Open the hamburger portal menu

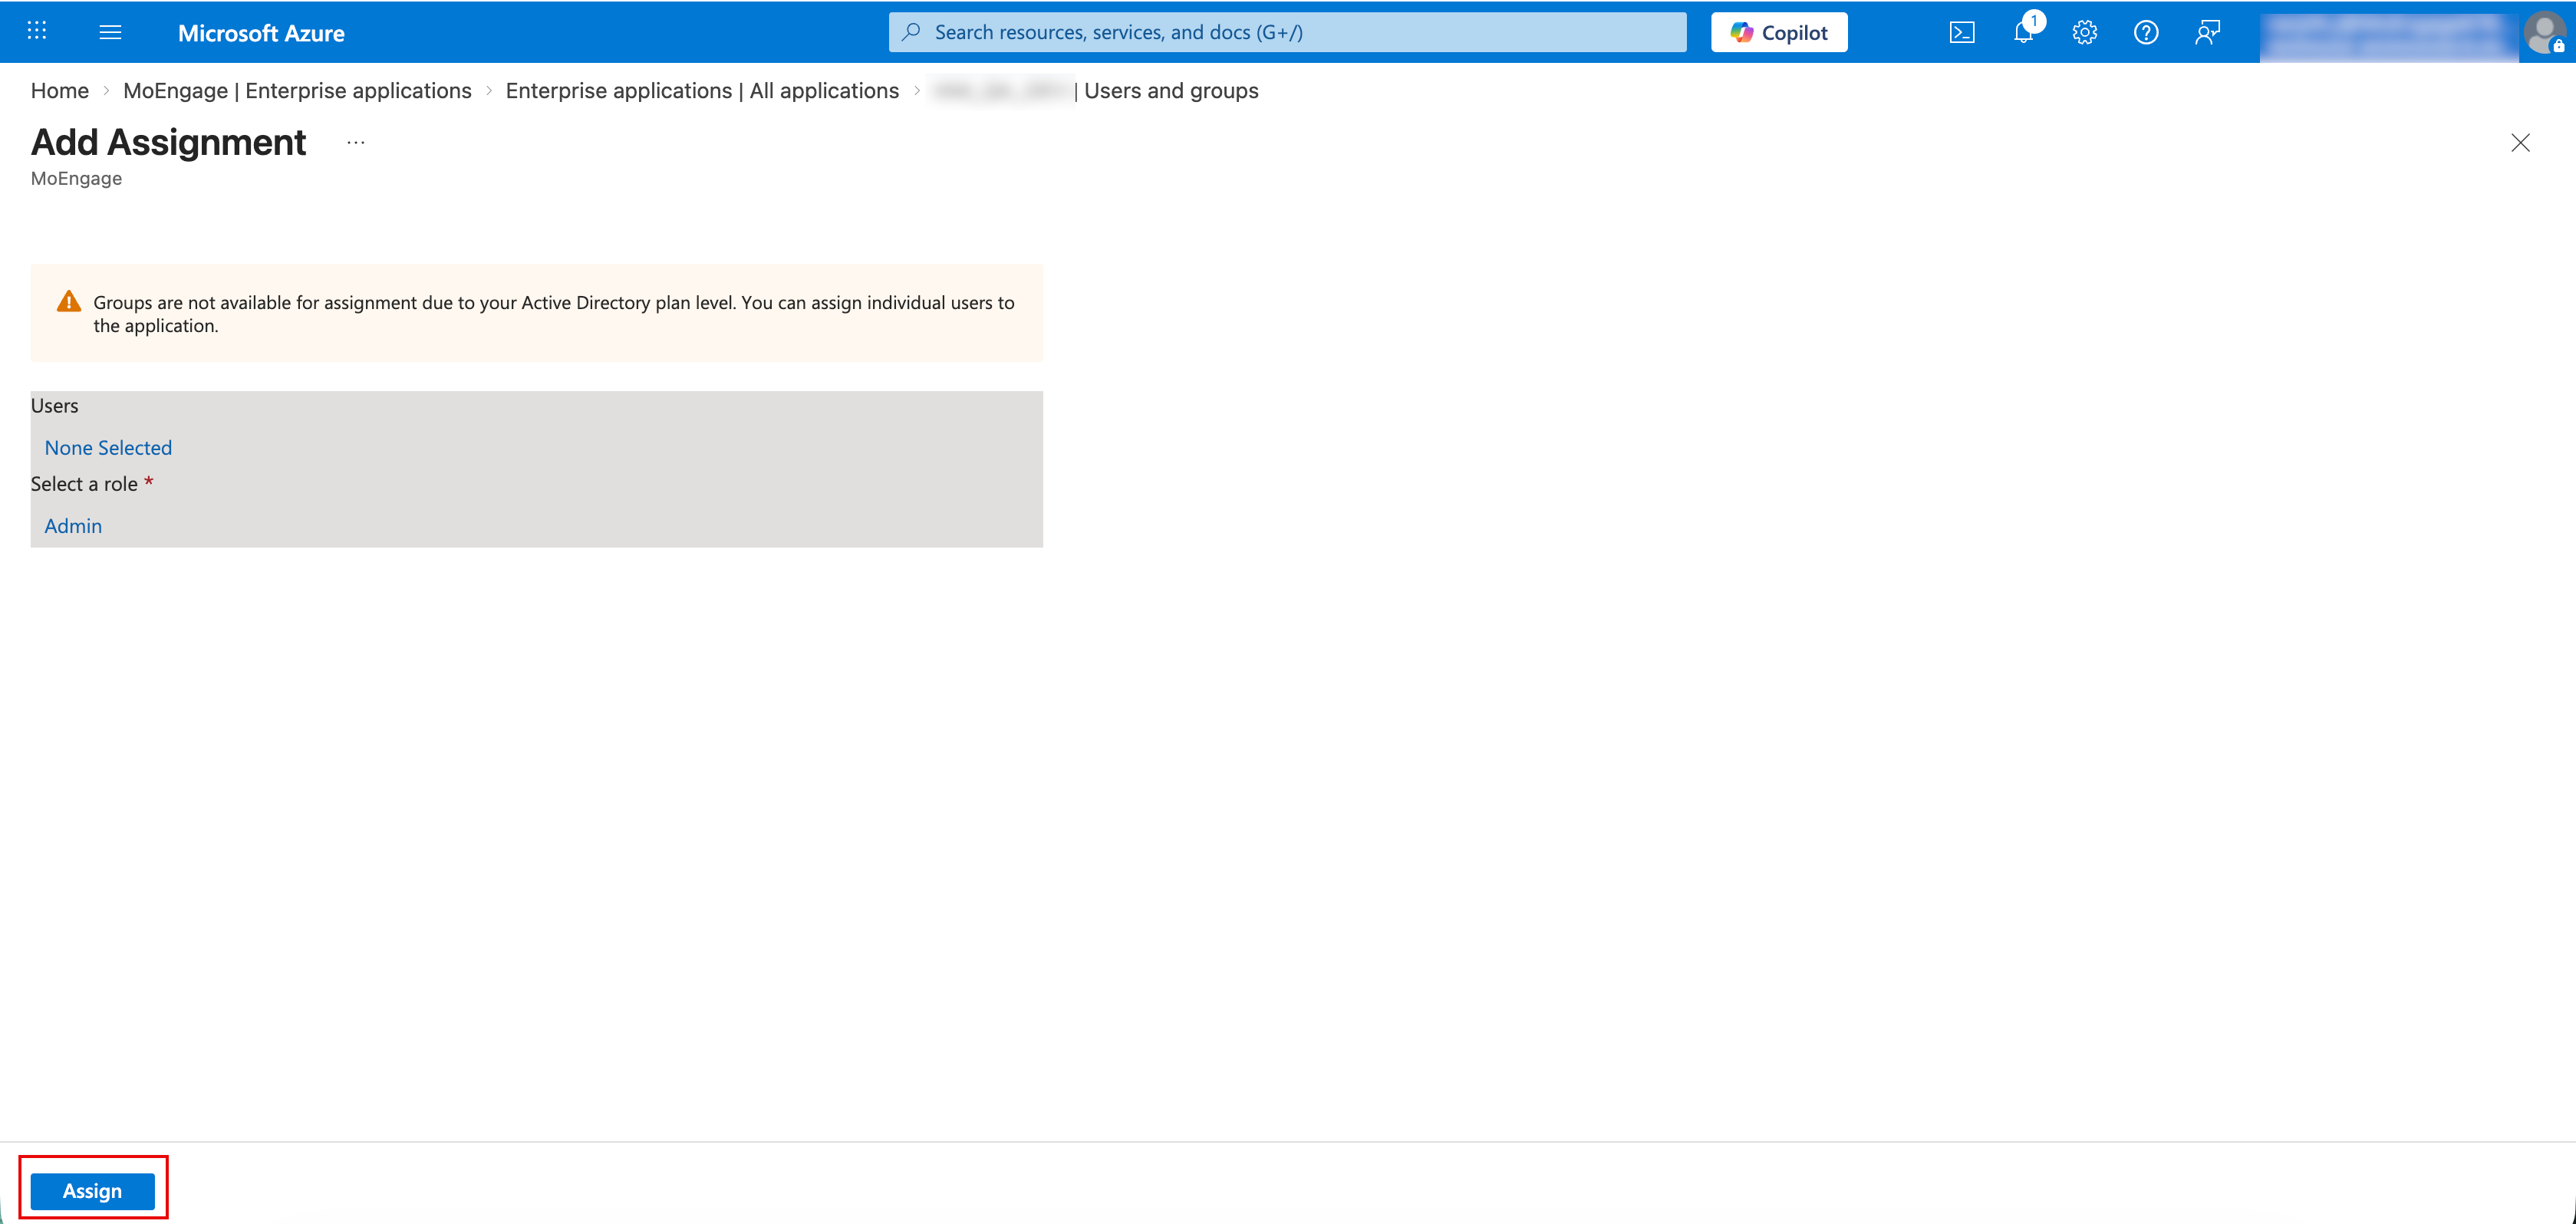110,32
